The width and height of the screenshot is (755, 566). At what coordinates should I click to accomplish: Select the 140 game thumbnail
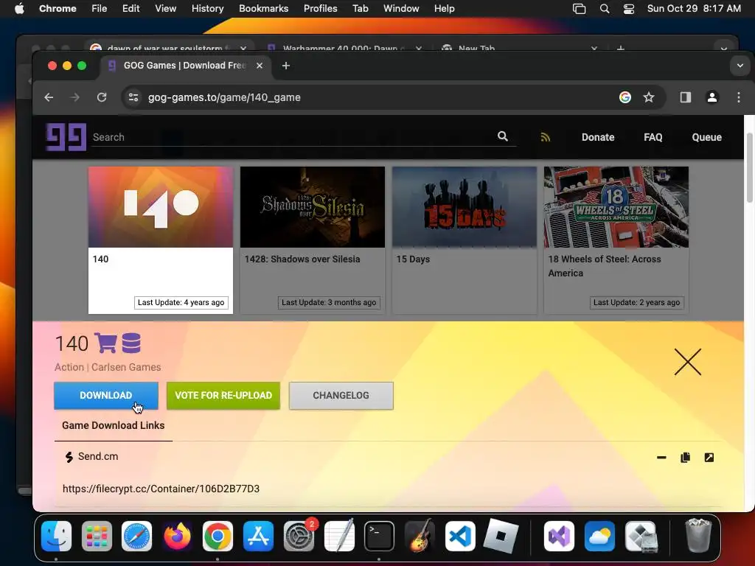[x=160, y=207]
